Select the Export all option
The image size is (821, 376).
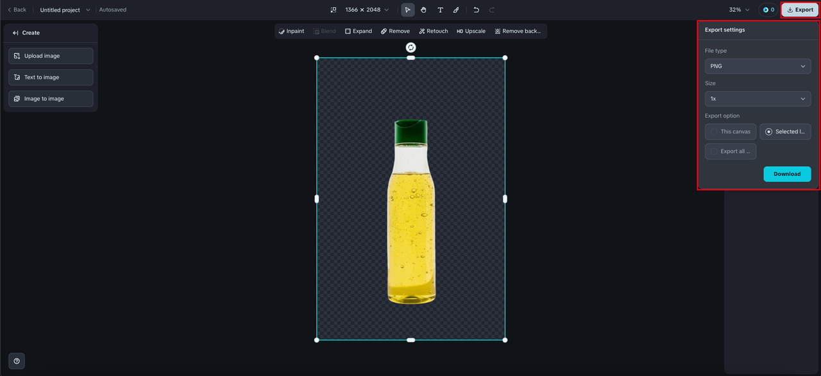click(731, 151)
